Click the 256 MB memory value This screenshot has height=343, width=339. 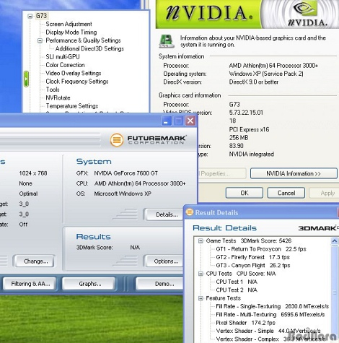tap(239, 138)
